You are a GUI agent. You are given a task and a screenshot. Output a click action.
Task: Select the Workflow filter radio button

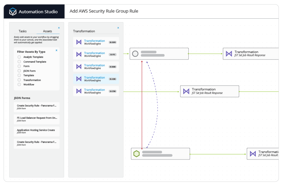19,84
